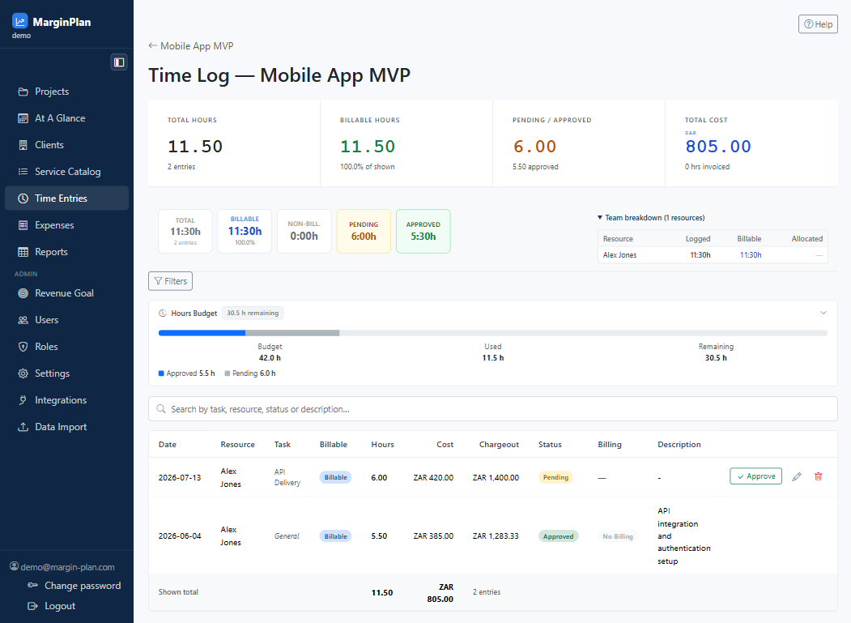This screenshot has width=851, height=623.
Task: Click the Time Entries clock icon
Action: (x=23, y=198)
